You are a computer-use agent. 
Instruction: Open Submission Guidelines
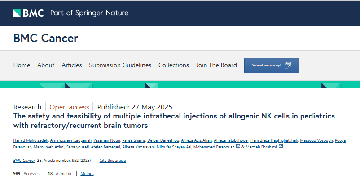pos(120,65)
